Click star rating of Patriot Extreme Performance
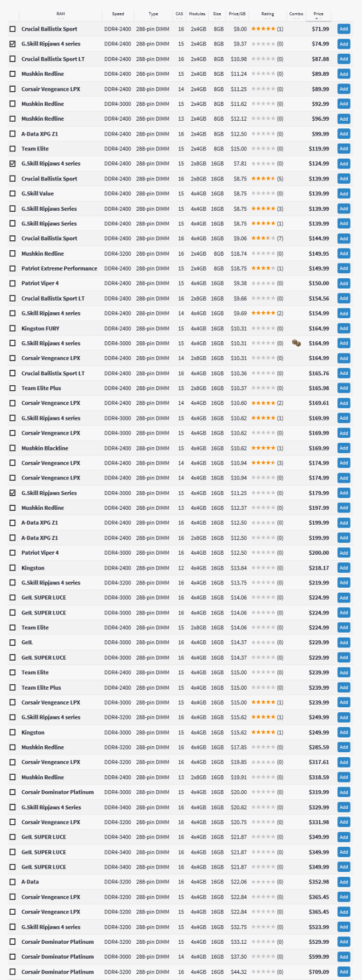Screen dimensions: 362x980 click(263, 268)
